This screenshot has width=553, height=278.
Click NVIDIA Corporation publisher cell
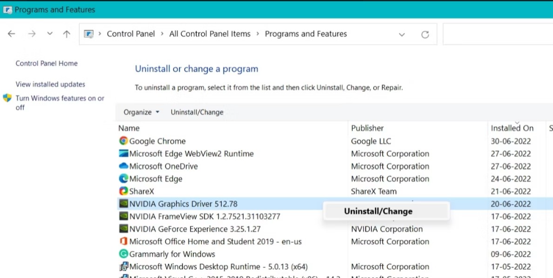click(387, 229)
